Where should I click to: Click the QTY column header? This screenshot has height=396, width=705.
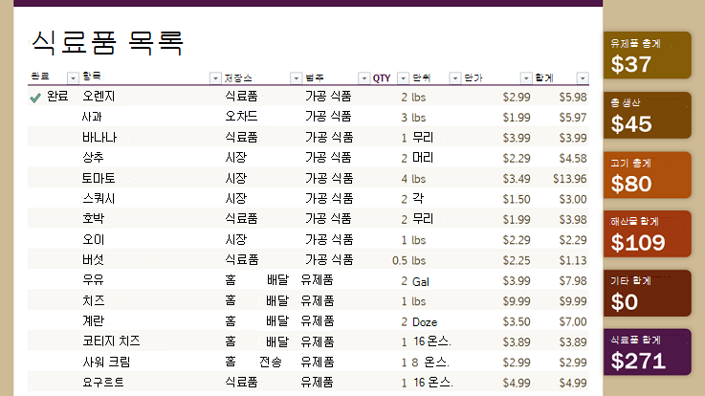382,78
